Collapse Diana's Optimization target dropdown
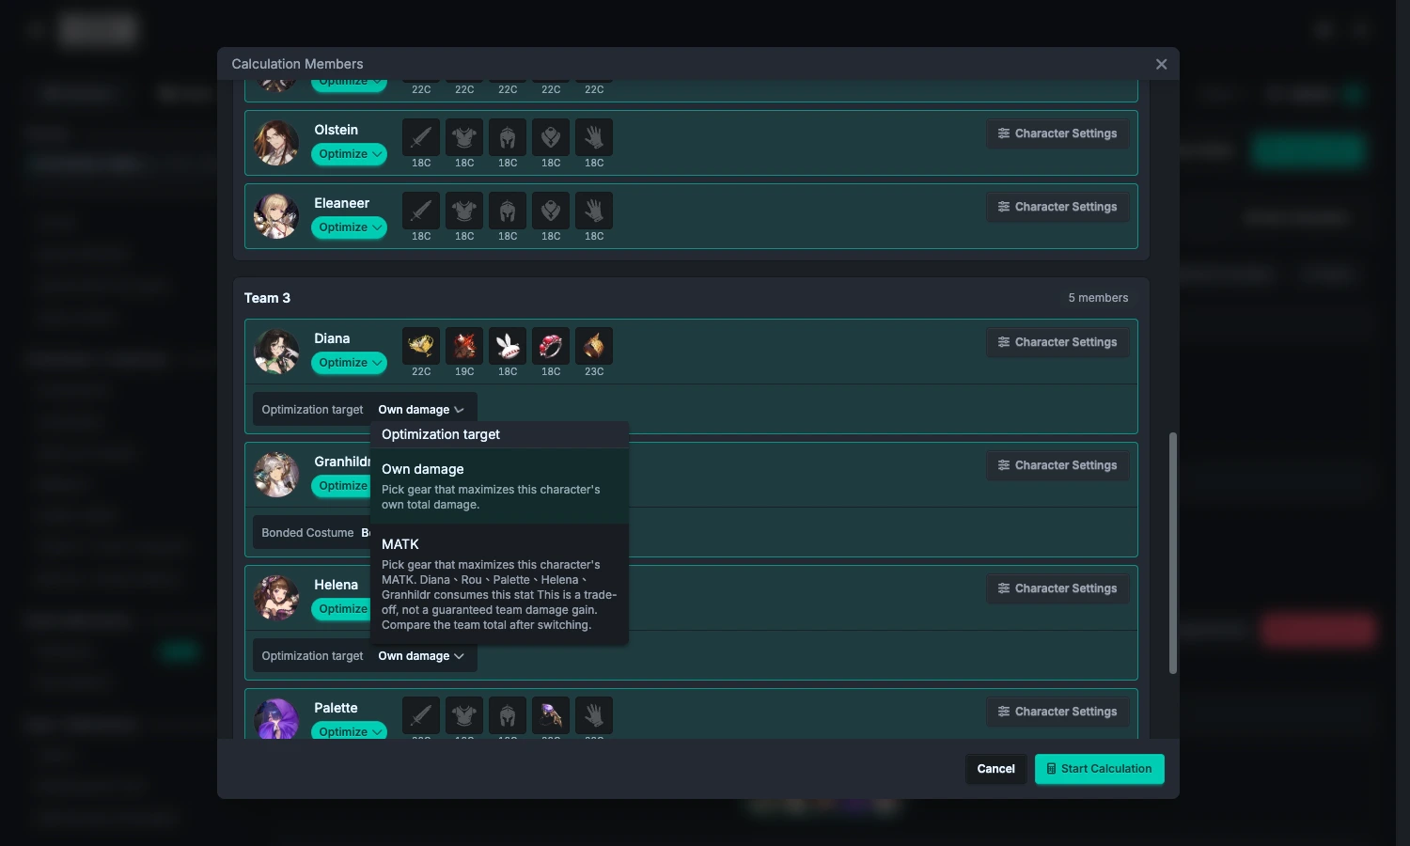The height and width of the screenshot is (846, 1410). (x=421, y=410)
